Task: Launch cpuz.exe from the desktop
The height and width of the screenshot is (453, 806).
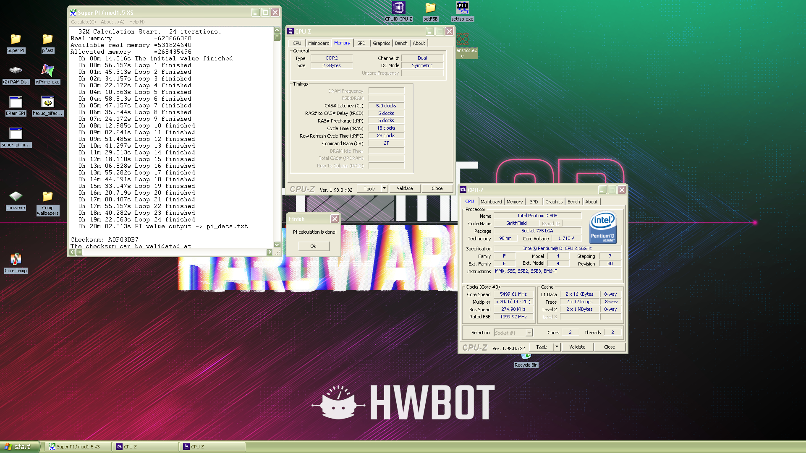Action: (x=16, y=200)
